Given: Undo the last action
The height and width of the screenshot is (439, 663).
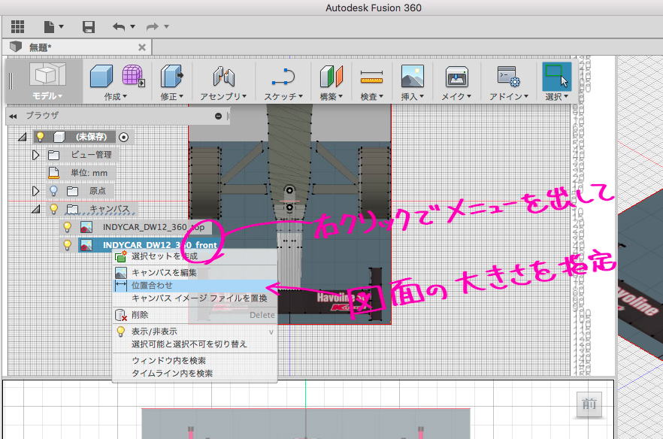Looking at the screenshot, I should (119, 26).
